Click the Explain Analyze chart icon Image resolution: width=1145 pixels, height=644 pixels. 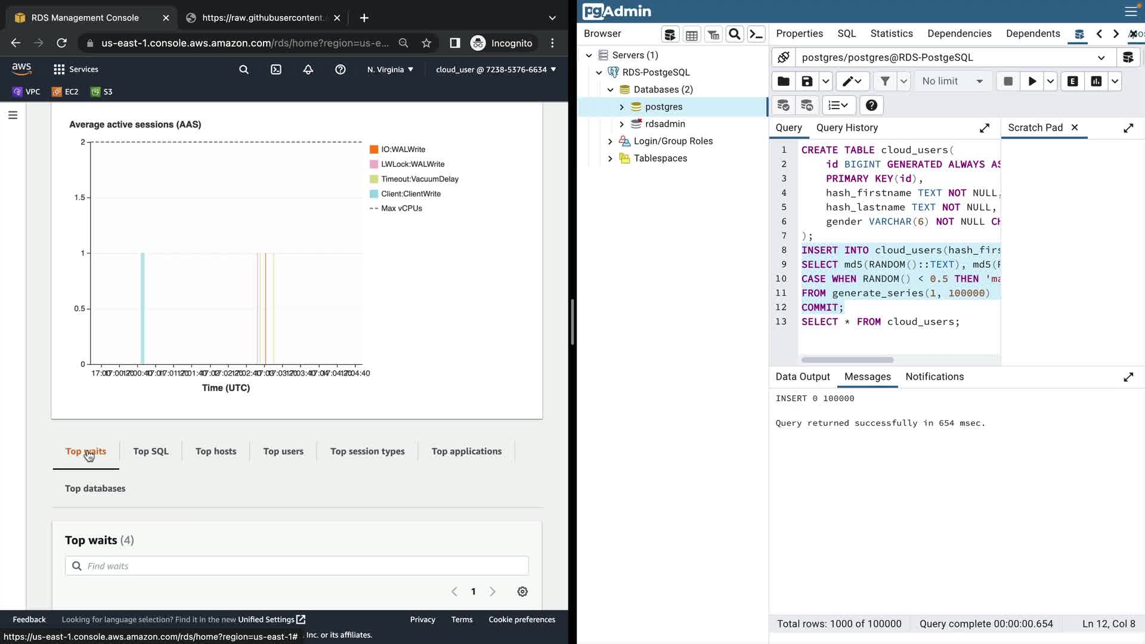tap(1096, 82)
